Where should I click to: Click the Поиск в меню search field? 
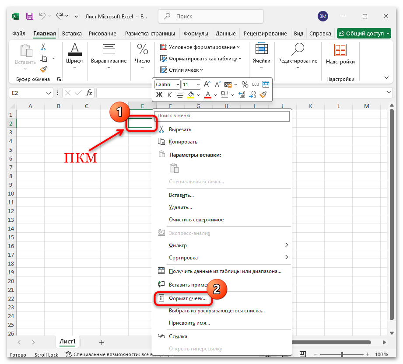pos(223,116)
